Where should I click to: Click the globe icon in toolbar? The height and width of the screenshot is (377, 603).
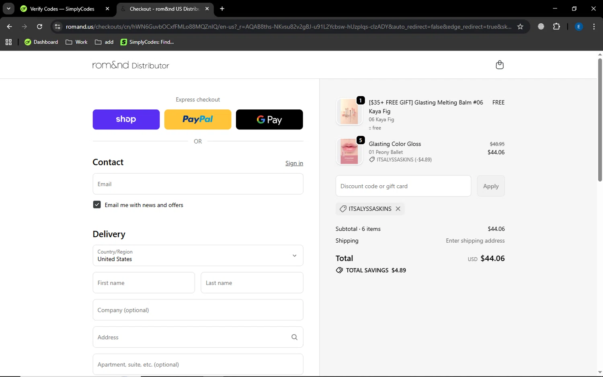click(x=541, y=27)
